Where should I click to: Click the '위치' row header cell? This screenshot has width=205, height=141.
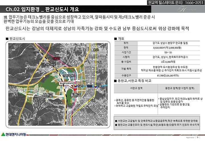(126, 43)
